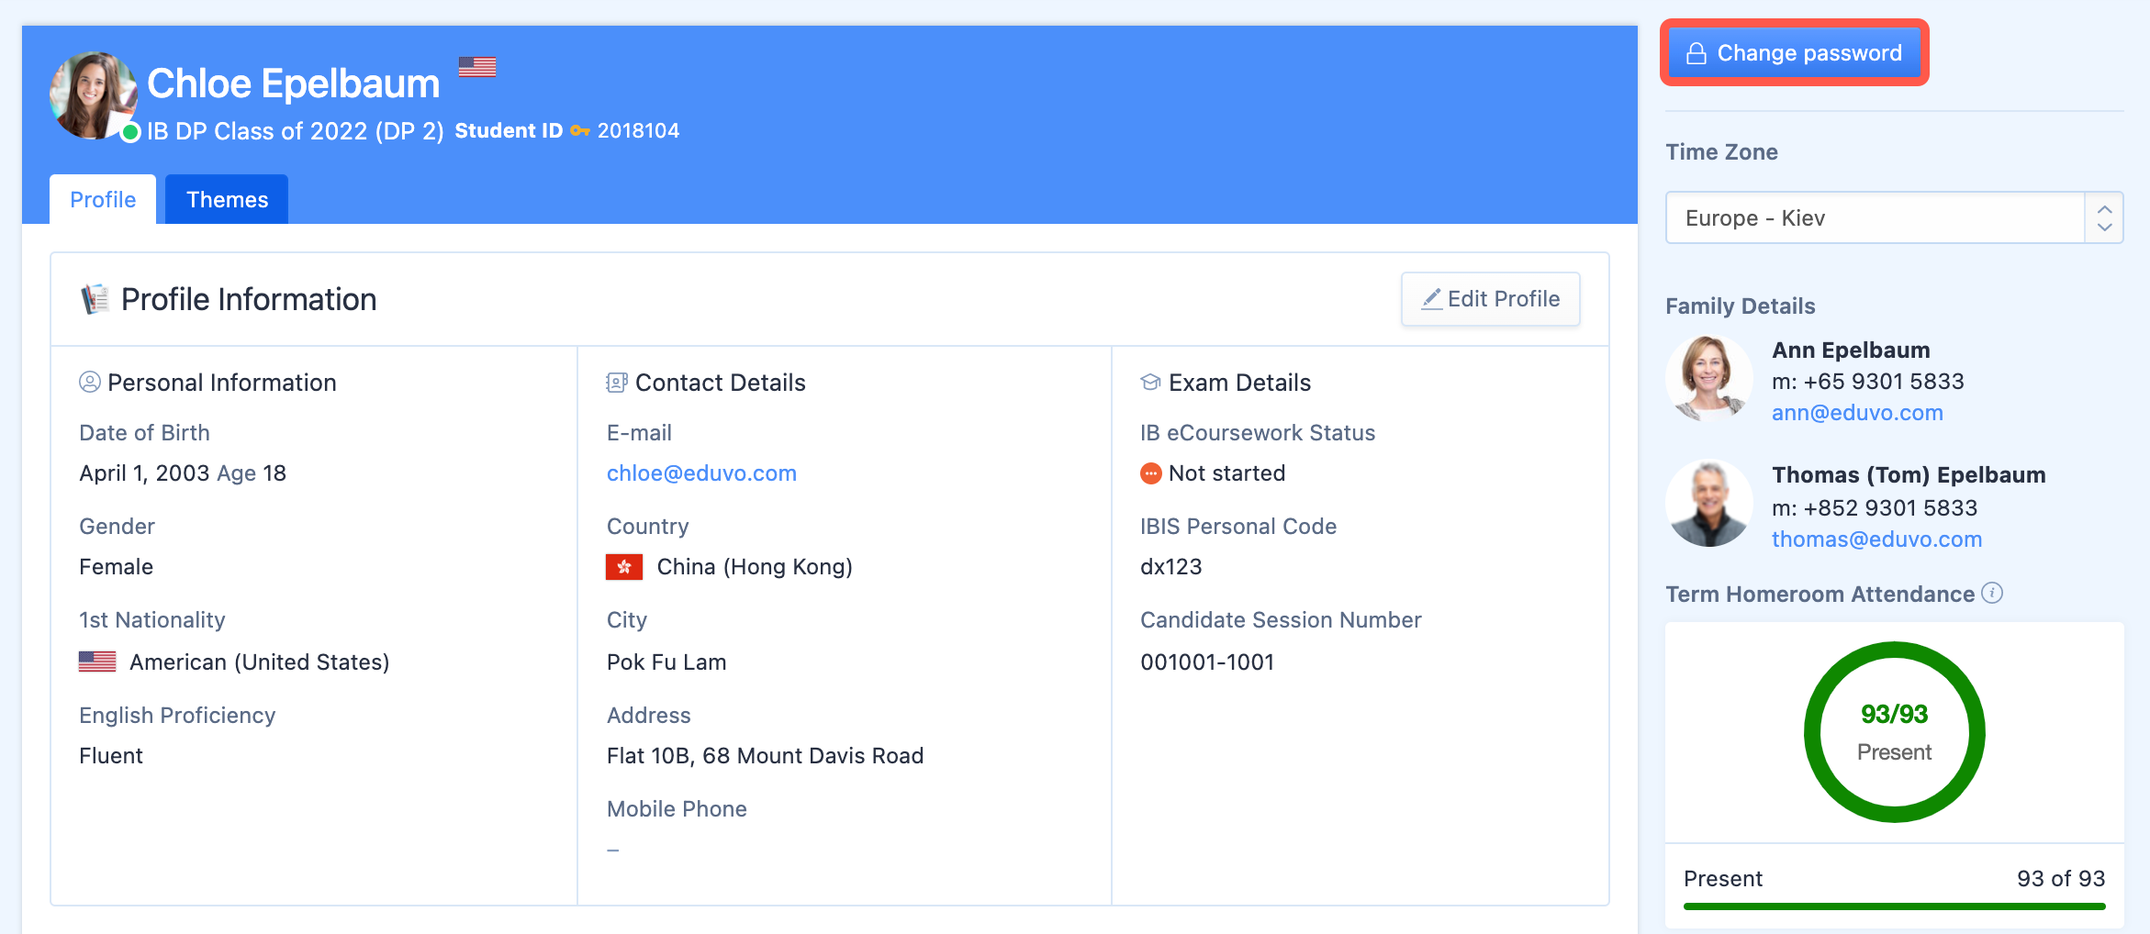Click the orange Not started status icon
This screenshot has width=2150, height=934.
[1150, 473]
